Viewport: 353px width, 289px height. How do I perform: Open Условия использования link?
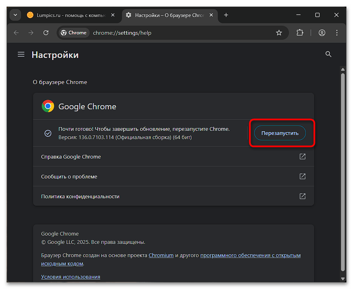70,277
